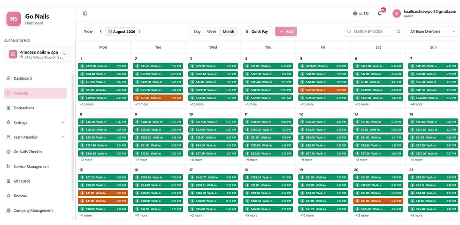Click the Service Management scissors icon
Image resolution: width=460 pixels, height=225 pixels.
(8, 167)
